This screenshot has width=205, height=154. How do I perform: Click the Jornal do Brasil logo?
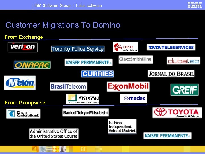coord(171,74)
